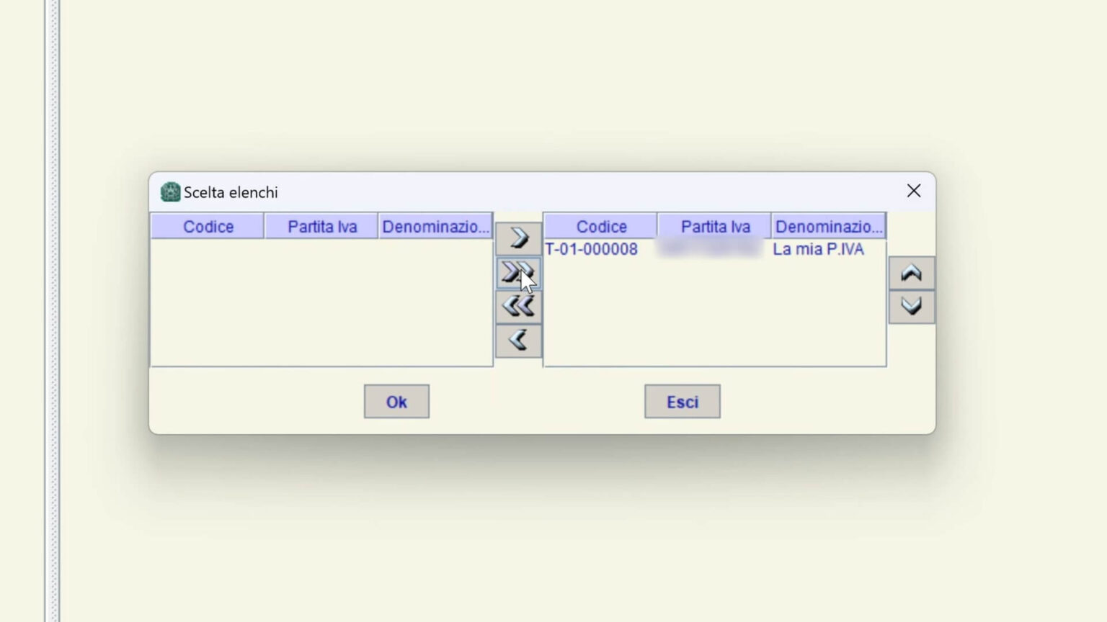Click the Scelta elenchi window emblem icon
The height and width of the screenshot is (622, 1107).
170,192
